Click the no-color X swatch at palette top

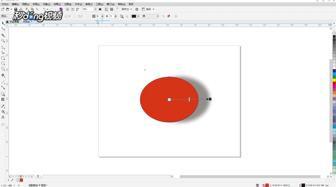point(334,33)
